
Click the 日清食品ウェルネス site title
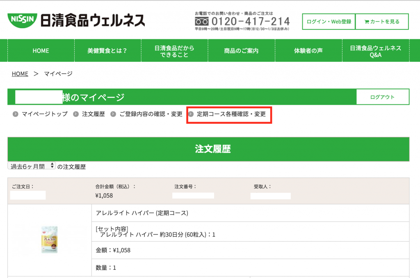click(93, 20)
